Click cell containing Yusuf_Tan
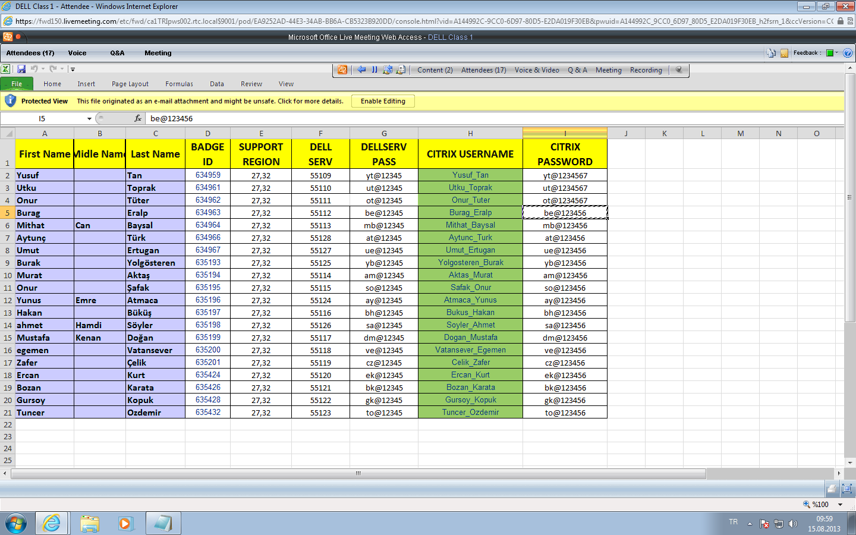The image size is (856, 535). coord(470,175)
